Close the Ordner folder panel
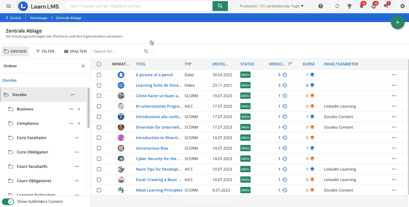 83,66
